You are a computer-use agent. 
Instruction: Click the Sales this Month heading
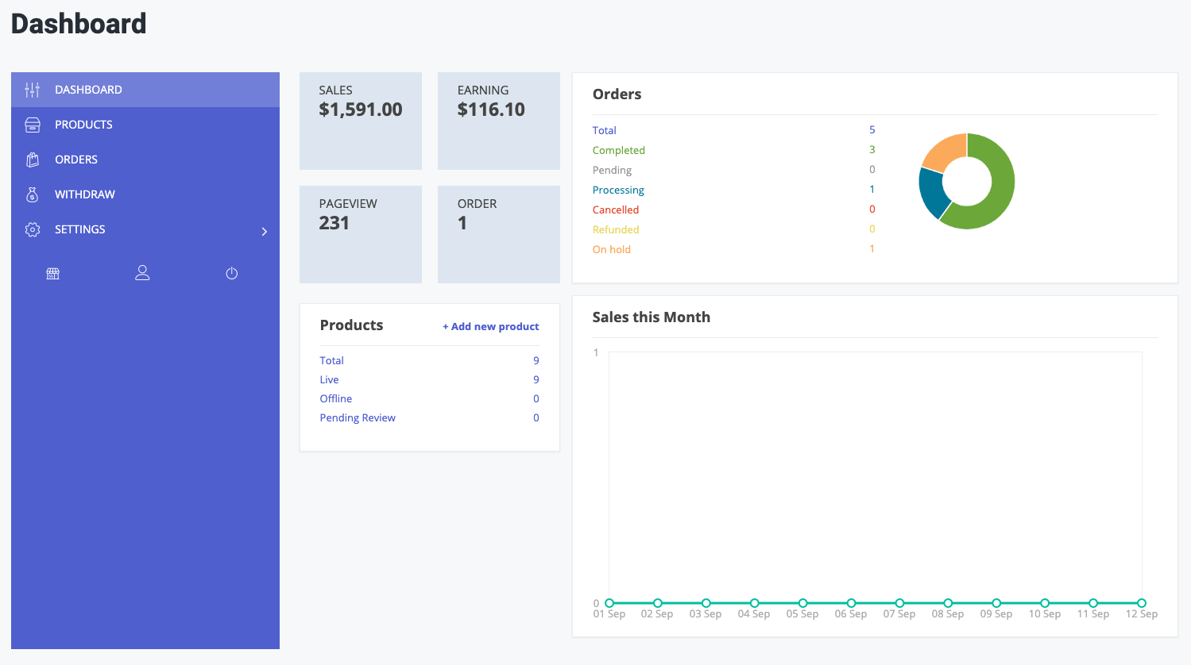tap(652, 317)
